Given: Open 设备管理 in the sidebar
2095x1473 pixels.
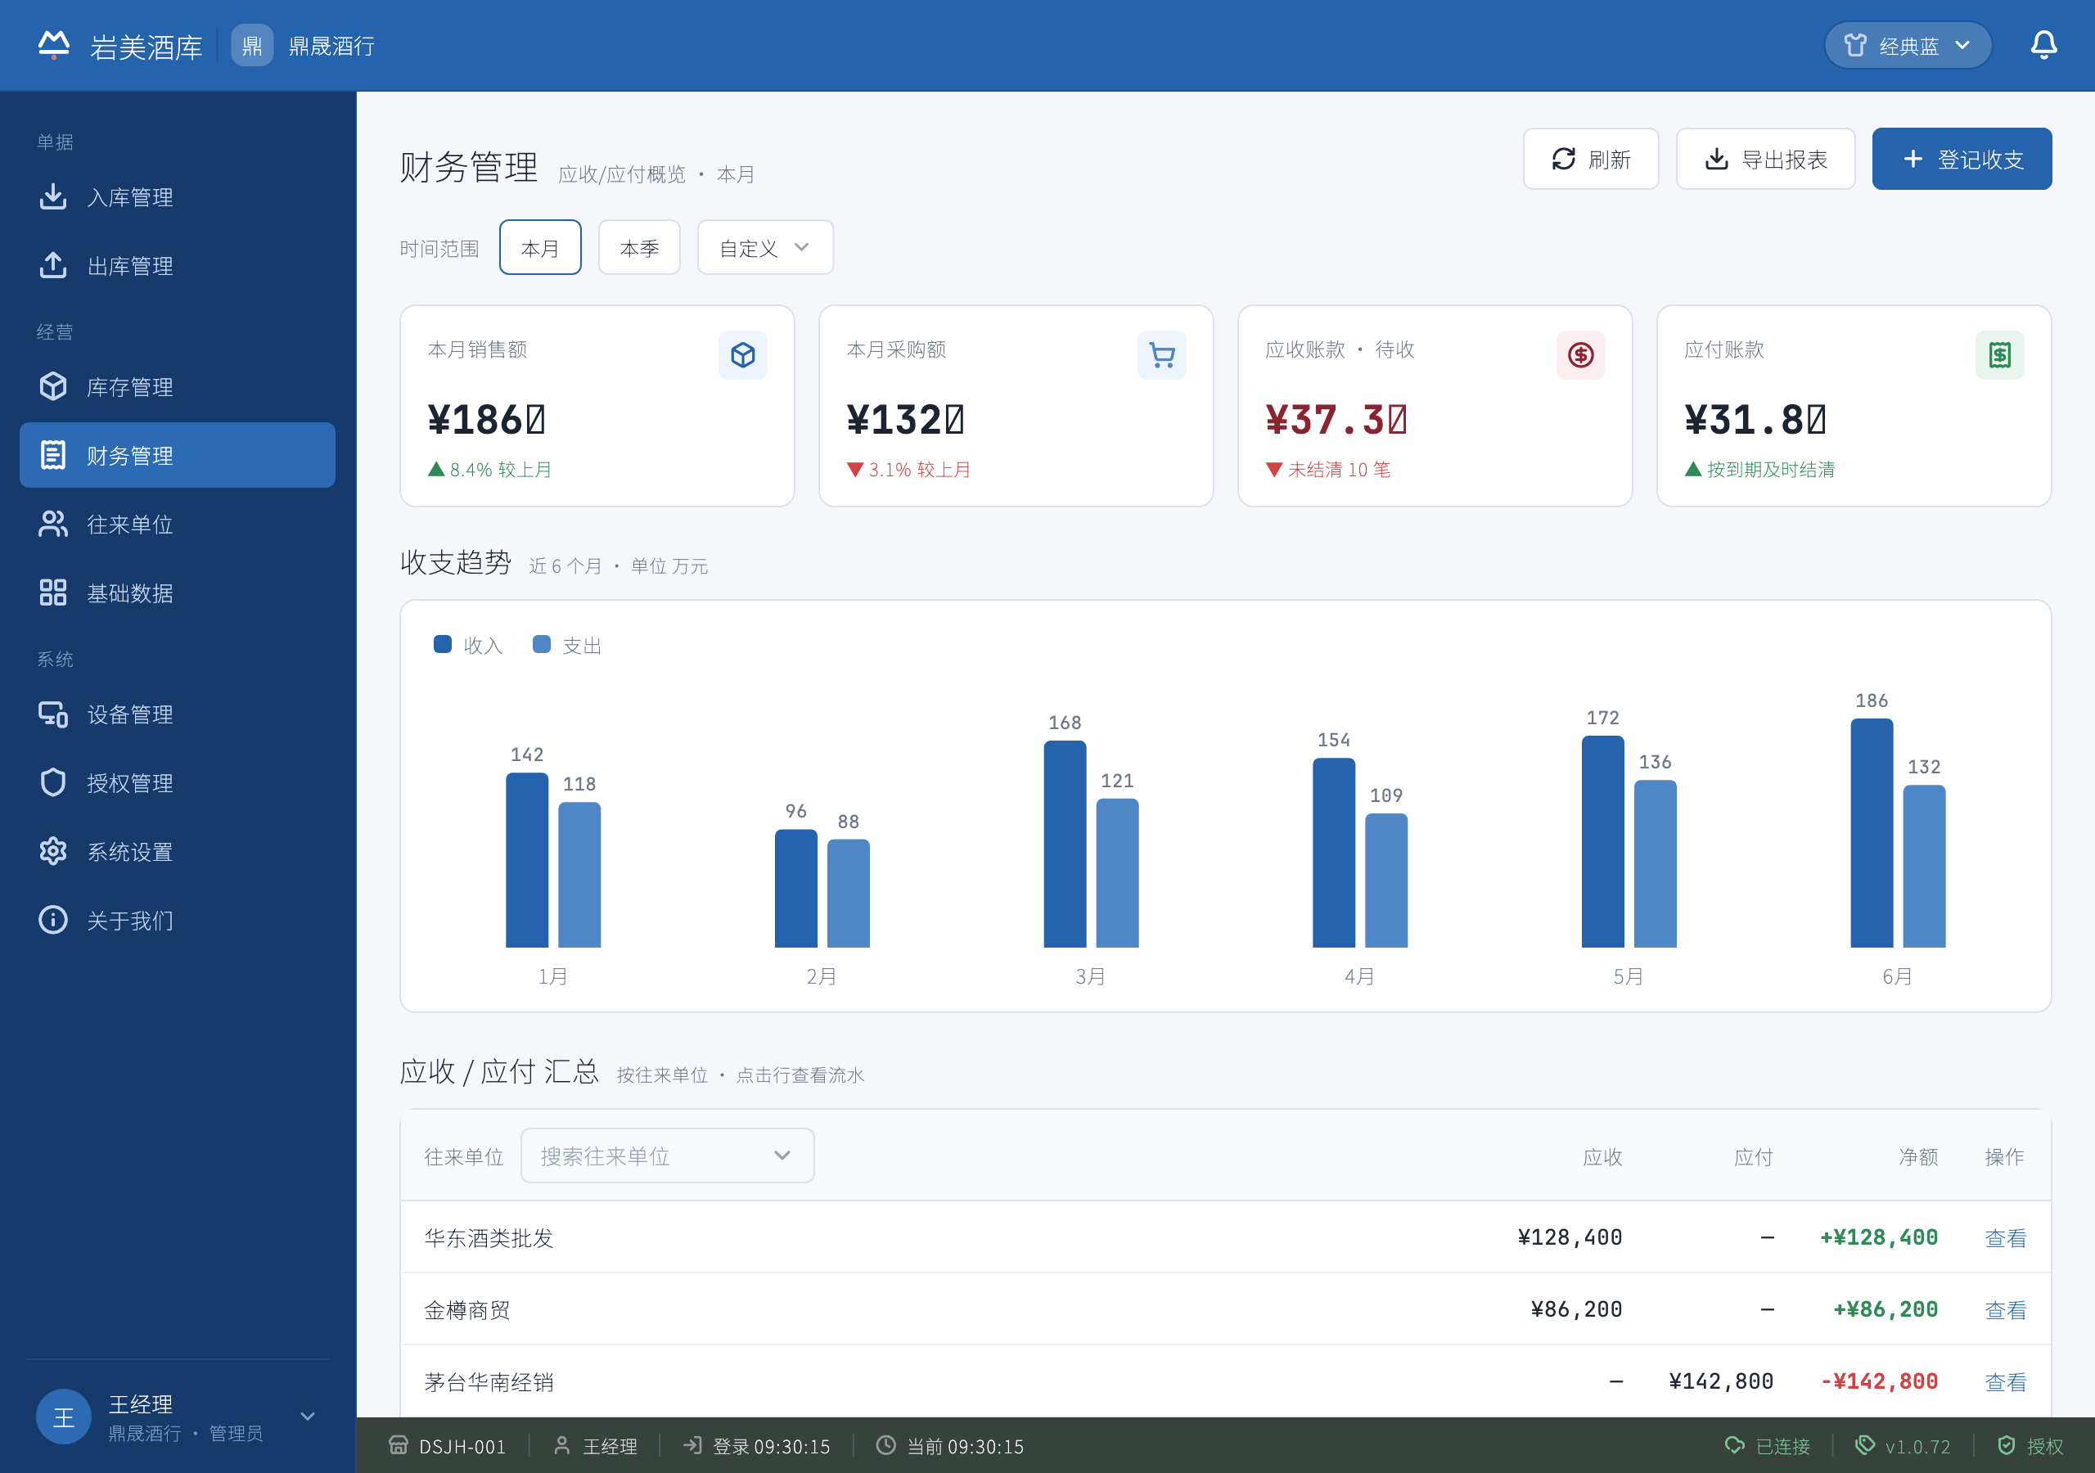Looking at the screenshot, I should [x=177, y=714].
